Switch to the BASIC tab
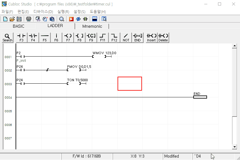The image size is (240, 160). (x=18, y=26)
